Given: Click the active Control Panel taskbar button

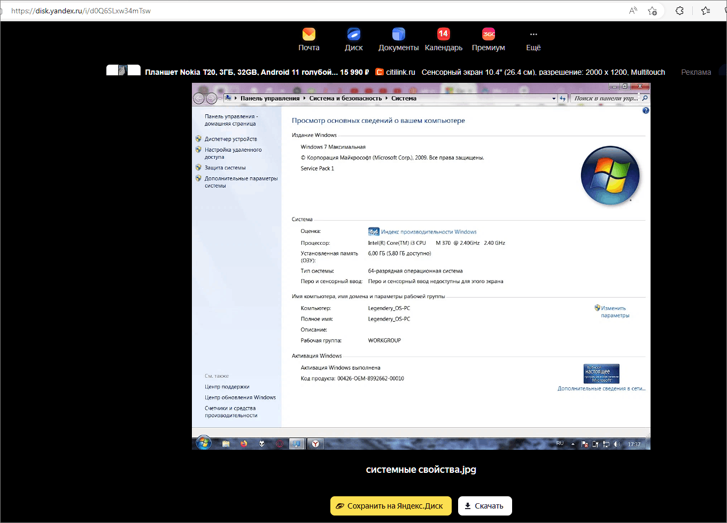Looking at the screenshot, I should 296,443.
